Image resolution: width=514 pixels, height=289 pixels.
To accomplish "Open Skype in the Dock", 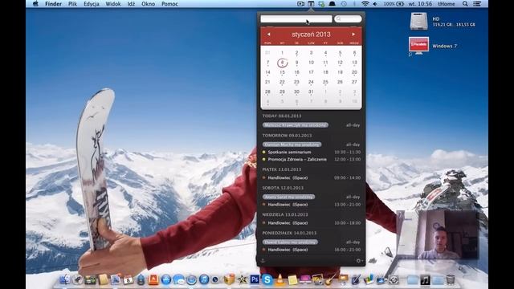I will click(267, 279).
